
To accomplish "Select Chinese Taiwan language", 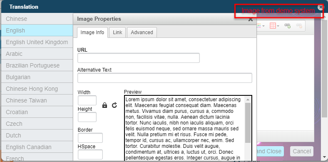I will click(37, 100).
